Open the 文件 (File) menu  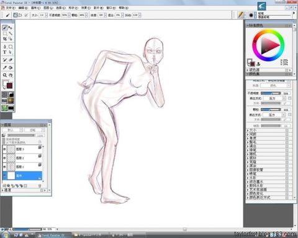(x=11, y=8)
